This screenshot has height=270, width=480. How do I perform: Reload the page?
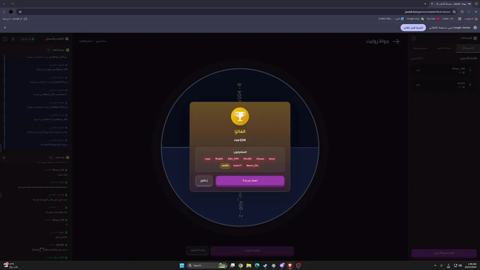pyautogui.click(x=462, y=12)
